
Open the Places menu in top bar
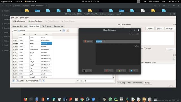pos(19,1)
